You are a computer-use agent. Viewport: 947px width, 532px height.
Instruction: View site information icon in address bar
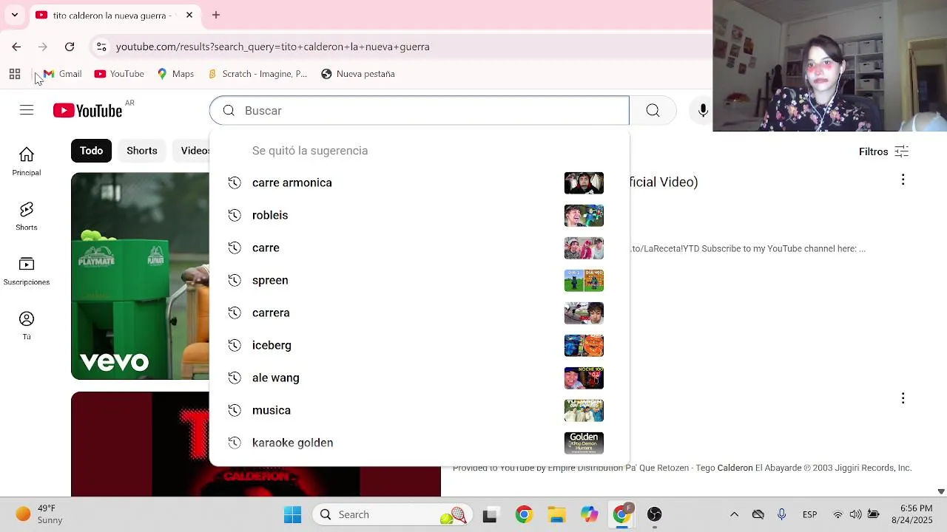tap(101, 47)
